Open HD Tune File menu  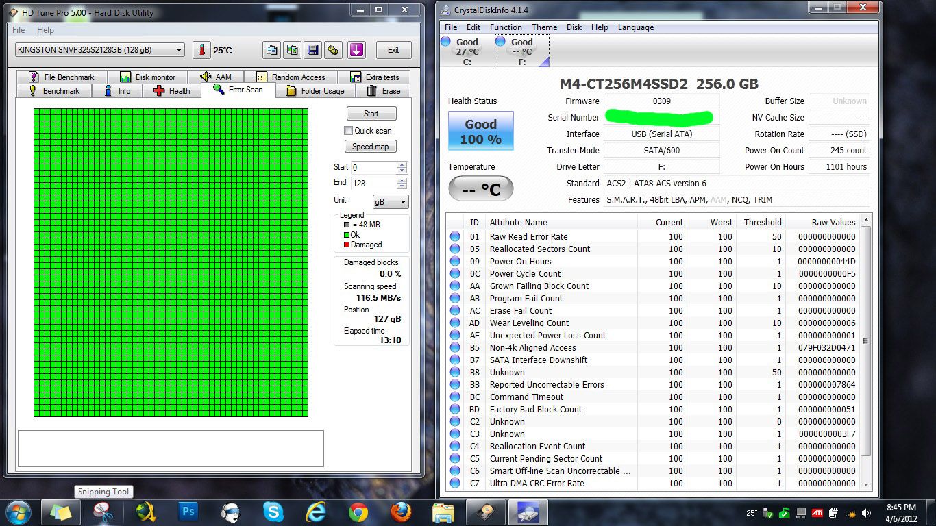pos(19,30)
